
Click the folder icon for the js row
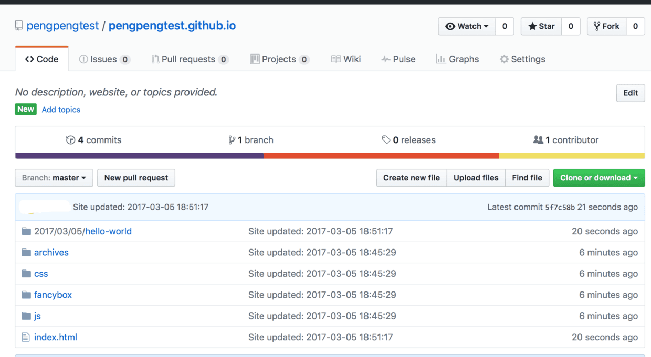pyautogui.click(x=26, y=316)
